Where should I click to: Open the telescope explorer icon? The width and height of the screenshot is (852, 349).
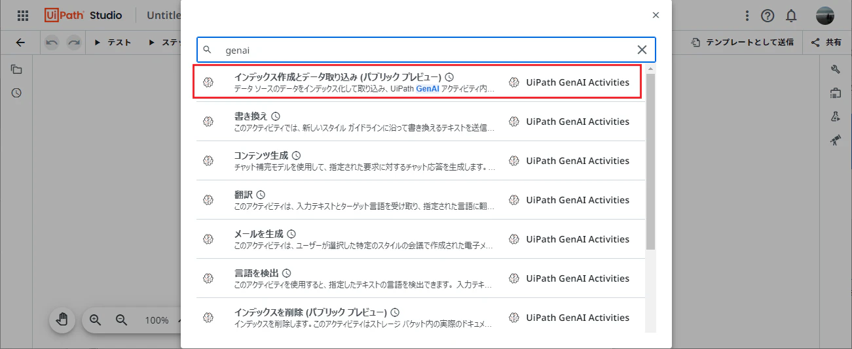(x=835, y=140)
